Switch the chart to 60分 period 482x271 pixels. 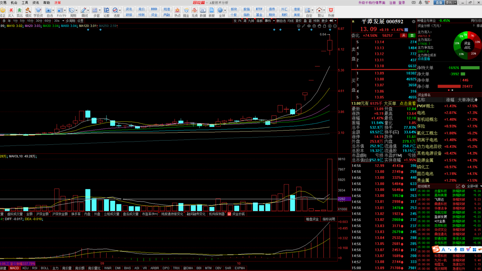point(48,21)
